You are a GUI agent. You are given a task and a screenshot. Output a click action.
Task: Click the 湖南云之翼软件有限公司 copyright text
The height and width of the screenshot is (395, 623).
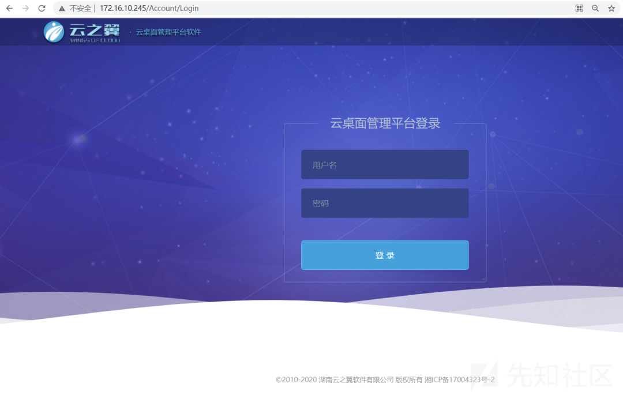356,379
